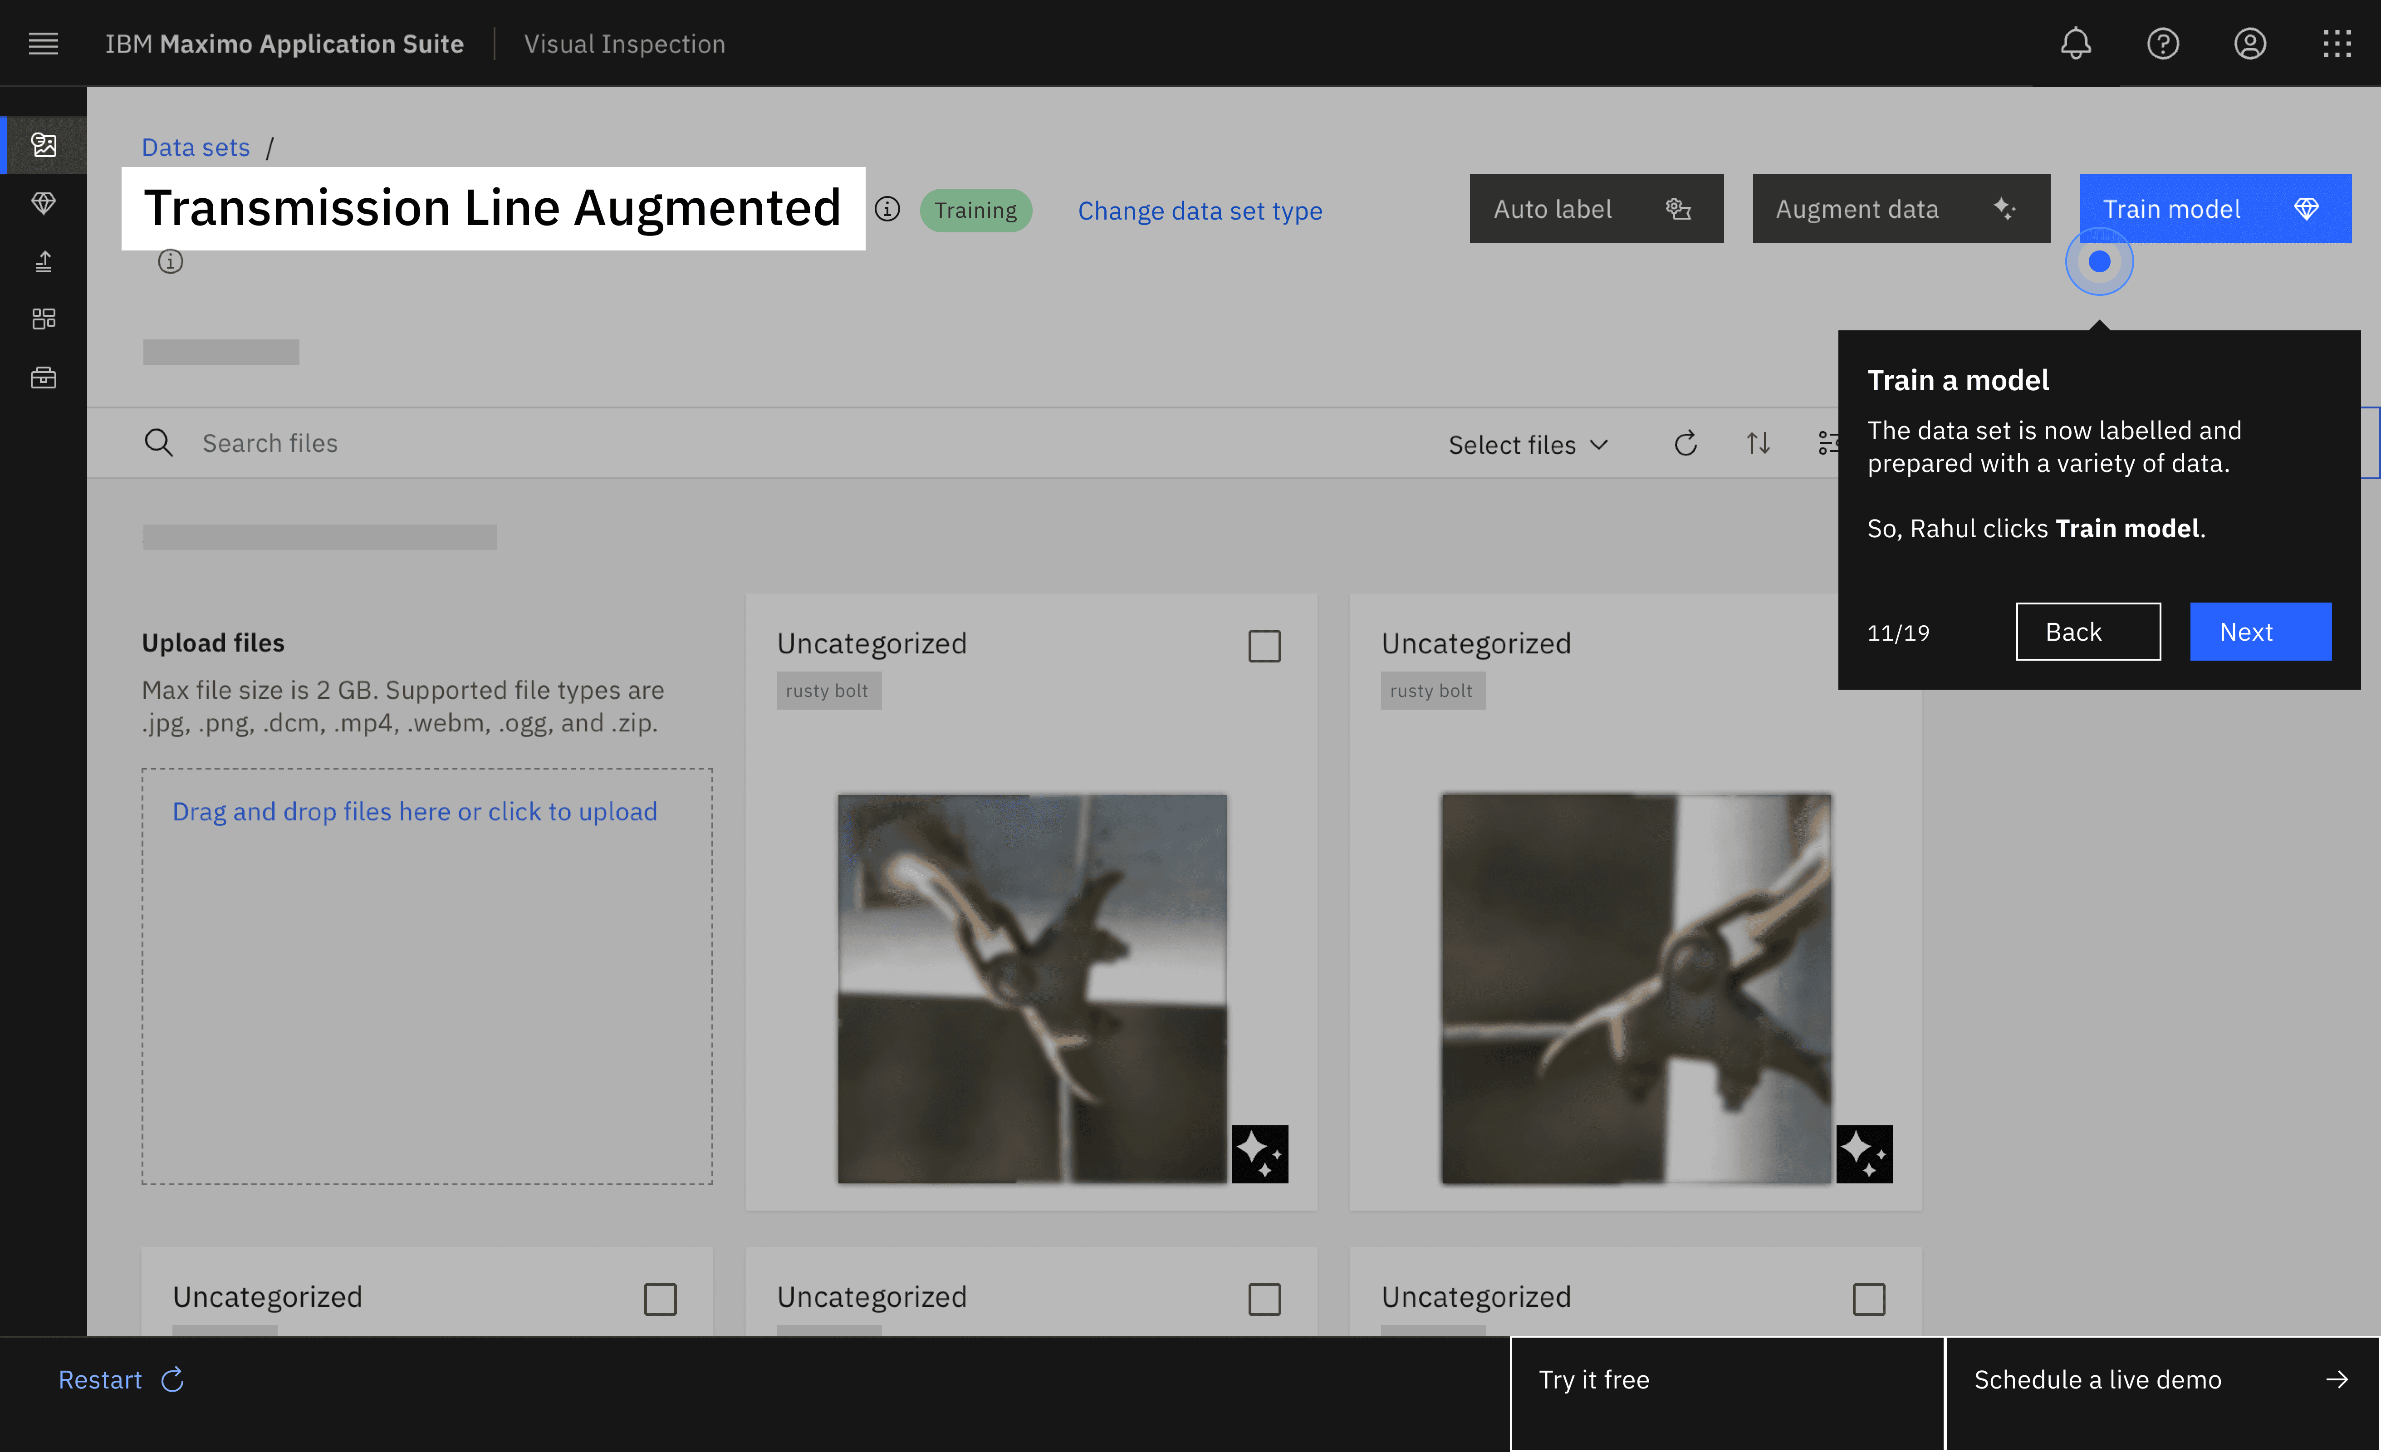Screen dimensions: 2381x1452
Task: Open the models diamond icon in sidebar
Action: pyautogui.click(x=44, y=203)
